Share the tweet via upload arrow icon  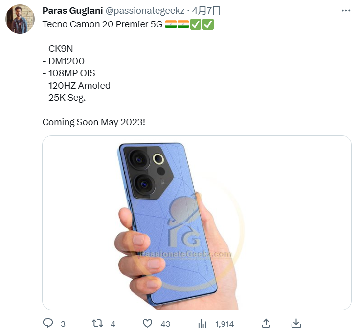(266, 323)
